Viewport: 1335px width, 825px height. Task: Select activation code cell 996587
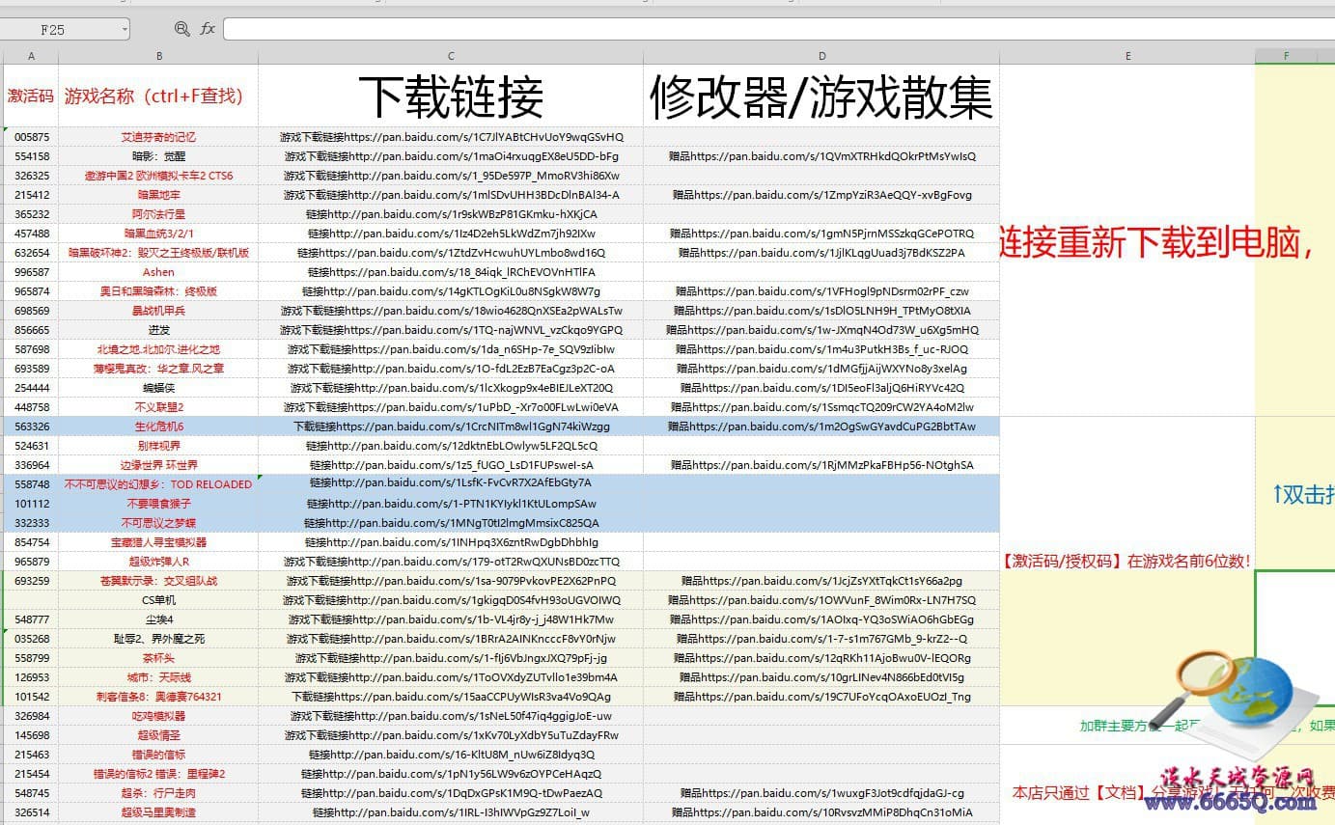31,272
